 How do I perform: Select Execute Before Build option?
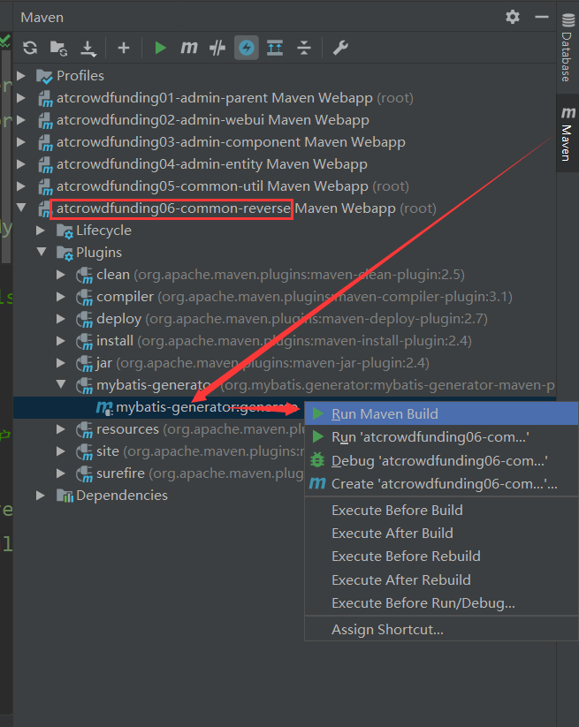(x=441, y=510)
